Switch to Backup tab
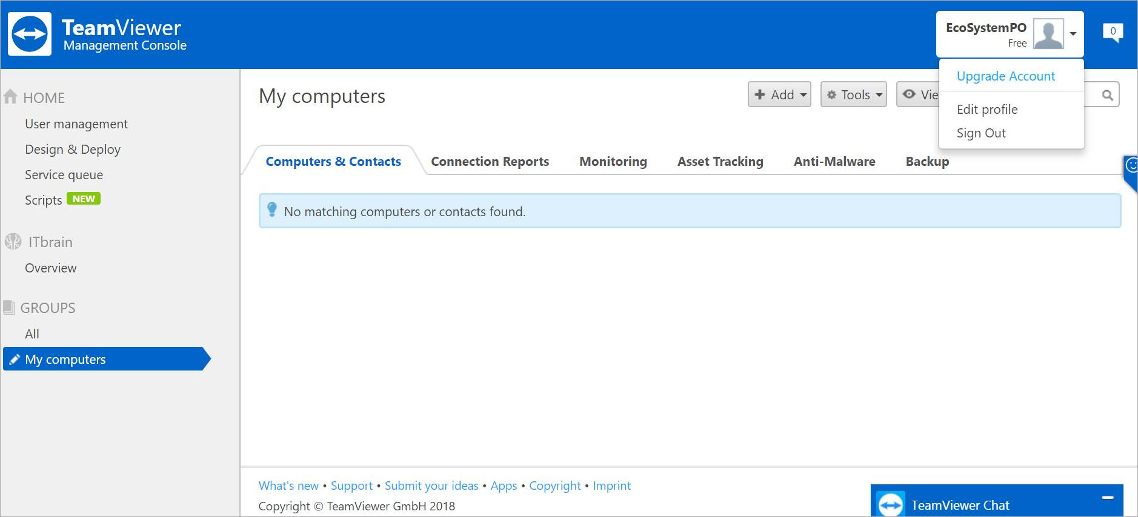The width and height of the screenshot is (1138, 517). tap(927, 162)
